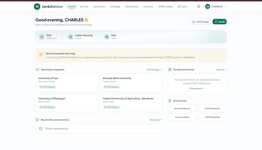Image resolution: width=262 pixels, height=150 pixels.
Task: Open the Ahmadu Bello University card
Action: click(131, 82)
